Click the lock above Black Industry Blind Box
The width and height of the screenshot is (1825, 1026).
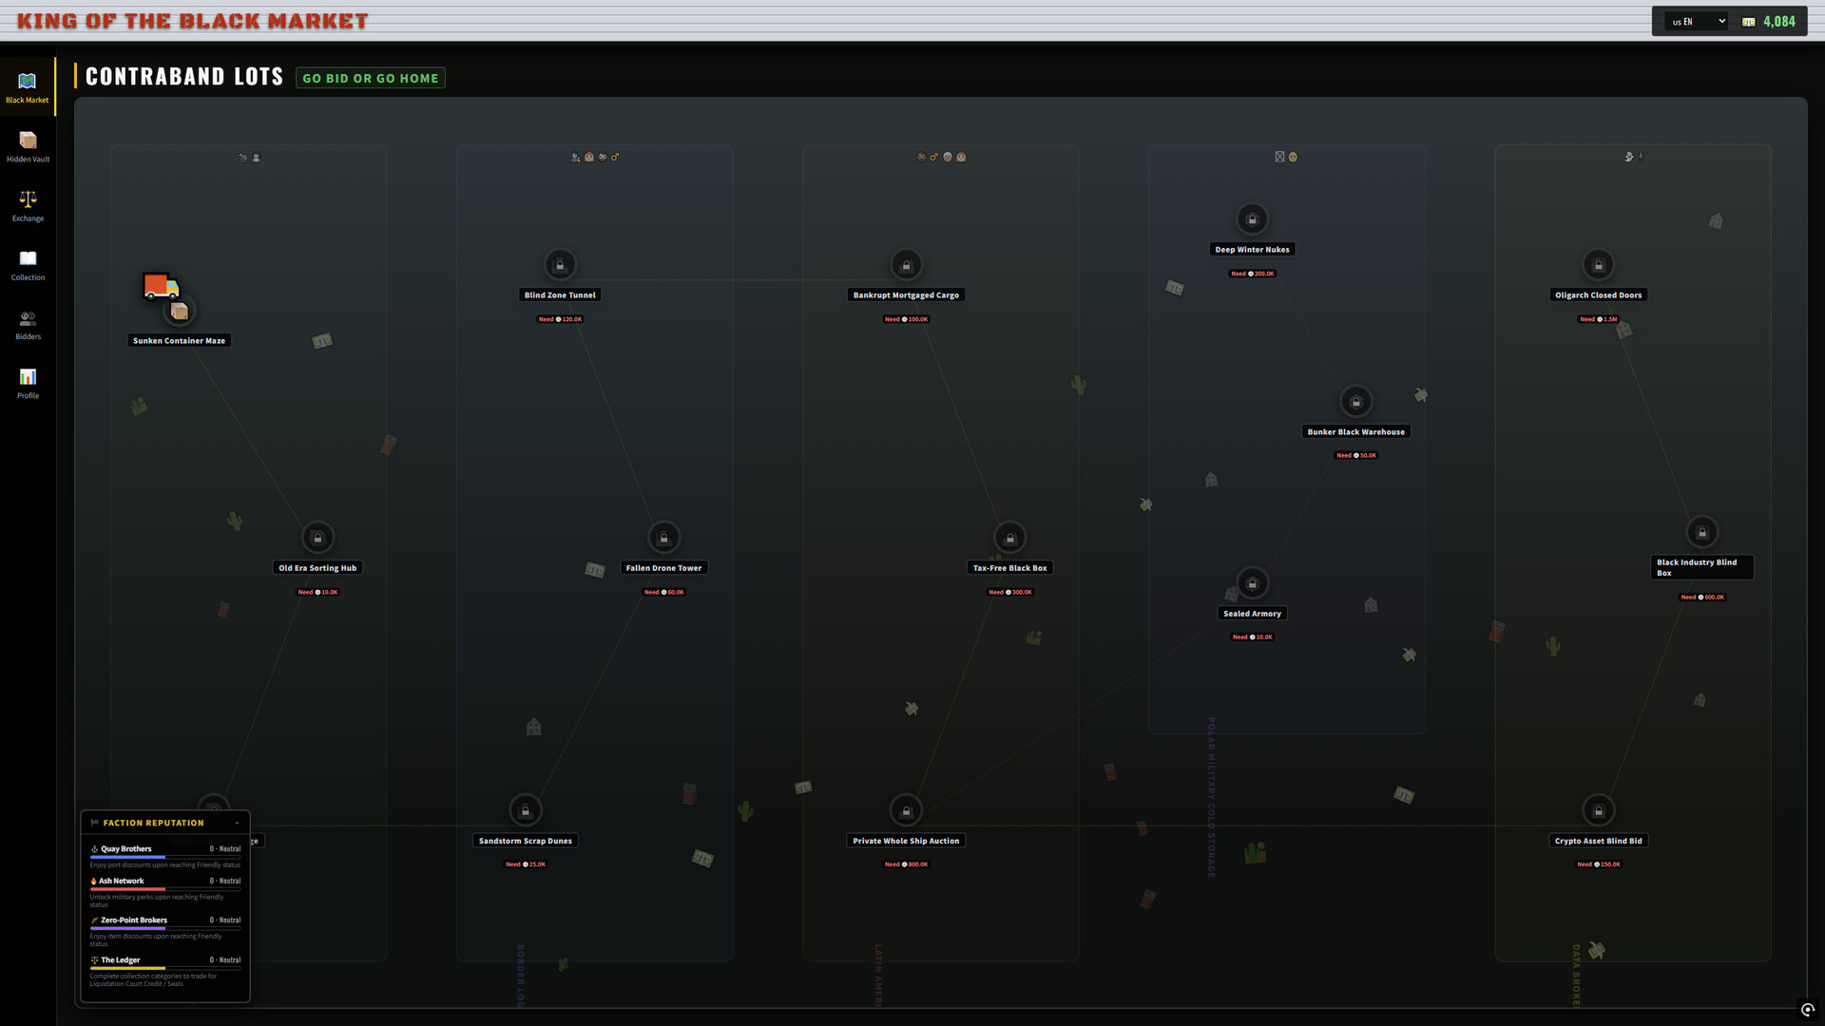pos(1701,532)
